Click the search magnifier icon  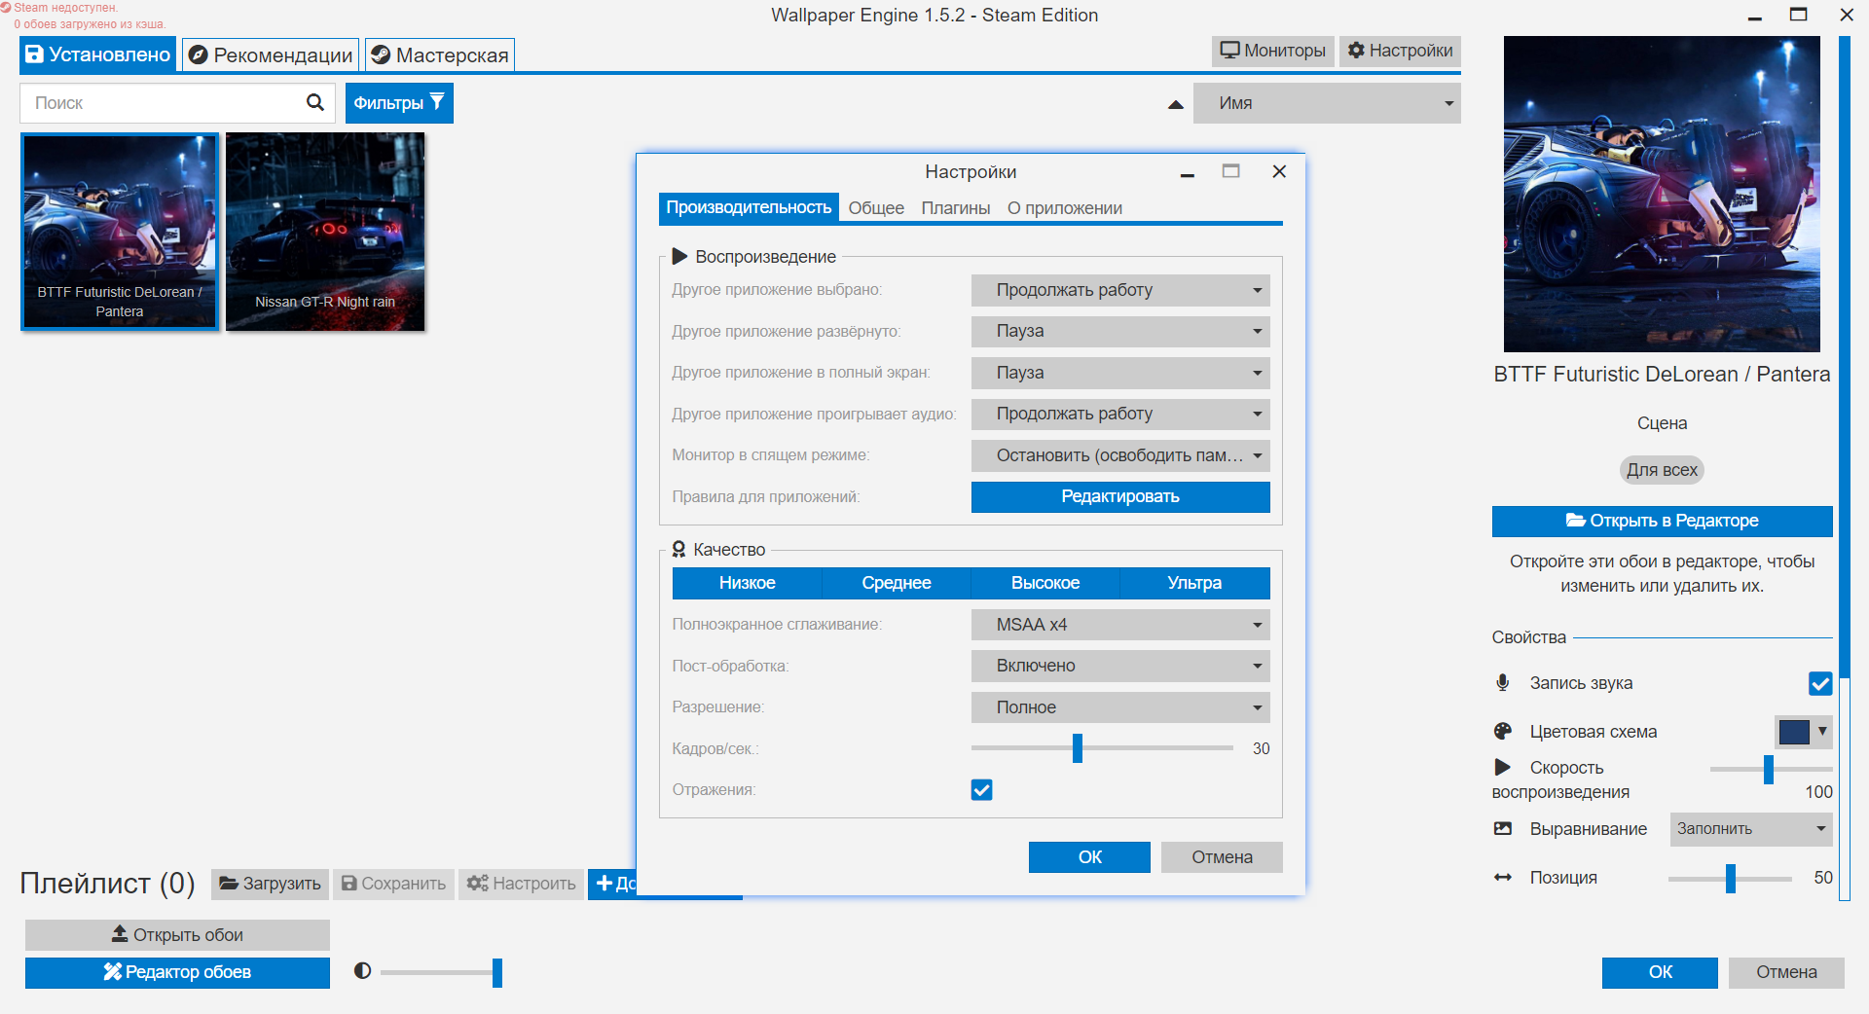point(314,102)
